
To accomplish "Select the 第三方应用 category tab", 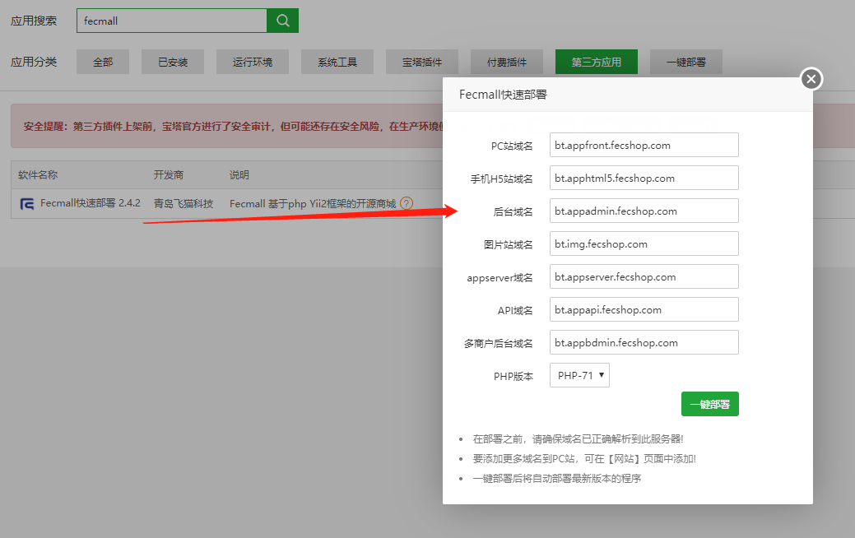I will [596, 62].
